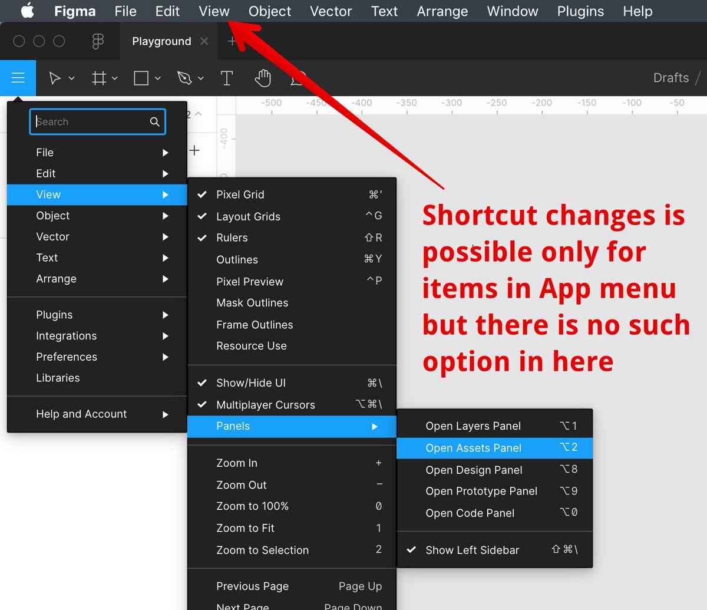
Task: Click Zoom Out
Action: coord(292,485)
